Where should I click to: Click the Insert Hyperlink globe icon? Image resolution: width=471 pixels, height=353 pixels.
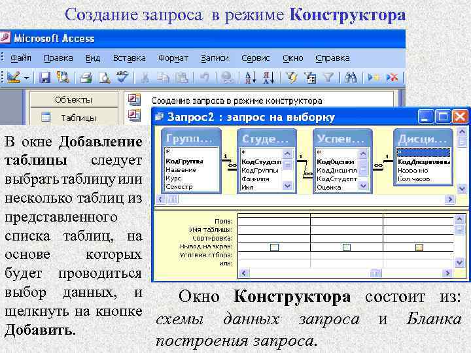(x=227, y=78)
